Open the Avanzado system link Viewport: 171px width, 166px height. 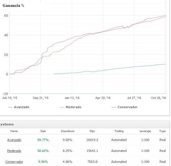tap(14, 140)
